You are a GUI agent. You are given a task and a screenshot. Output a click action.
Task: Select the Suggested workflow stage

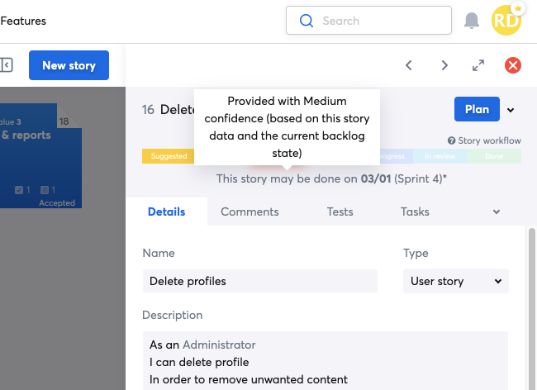(x=169, y=155)
